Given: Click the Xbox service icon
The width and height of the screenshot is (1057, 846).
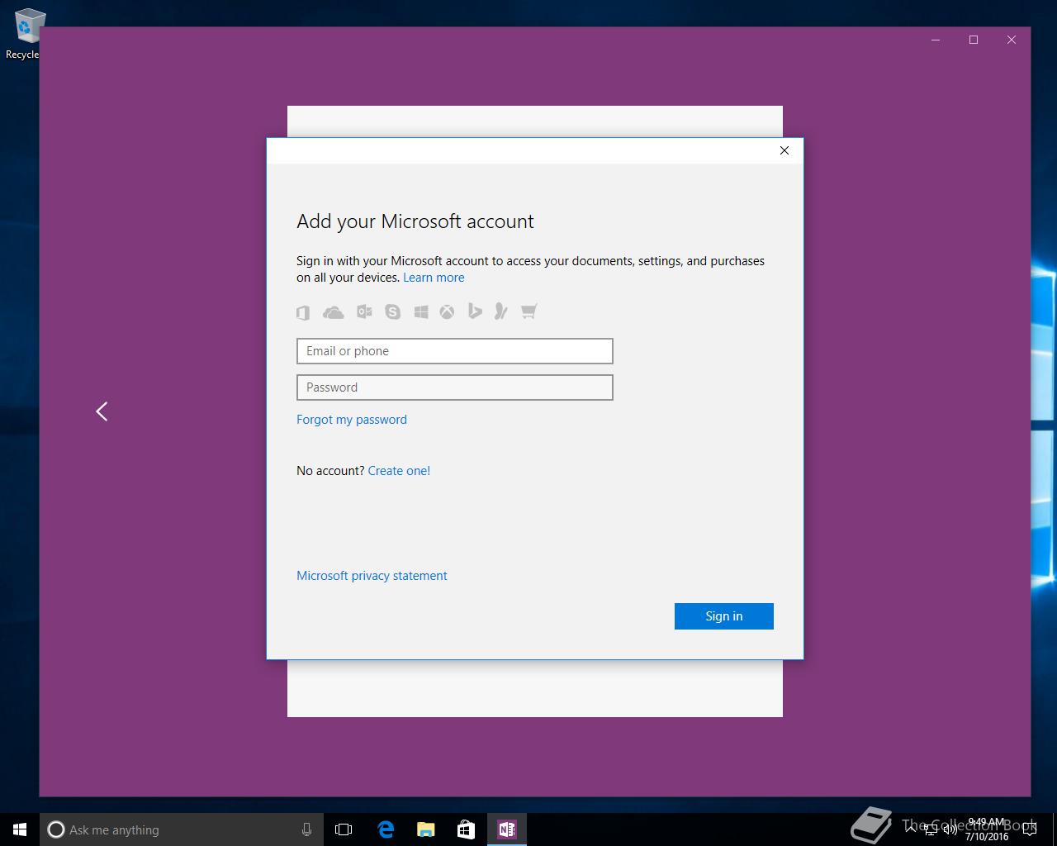Looking at the screenshot, I should pos(447,311).
